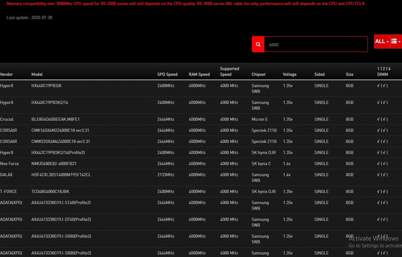Click the 1|2|4 DIMM column header
The image size is (402, 257).
tap(384, 72)
